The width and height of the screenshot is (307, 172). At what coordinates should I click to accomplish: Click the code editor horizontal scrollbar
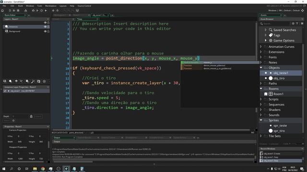click(151, 130)
